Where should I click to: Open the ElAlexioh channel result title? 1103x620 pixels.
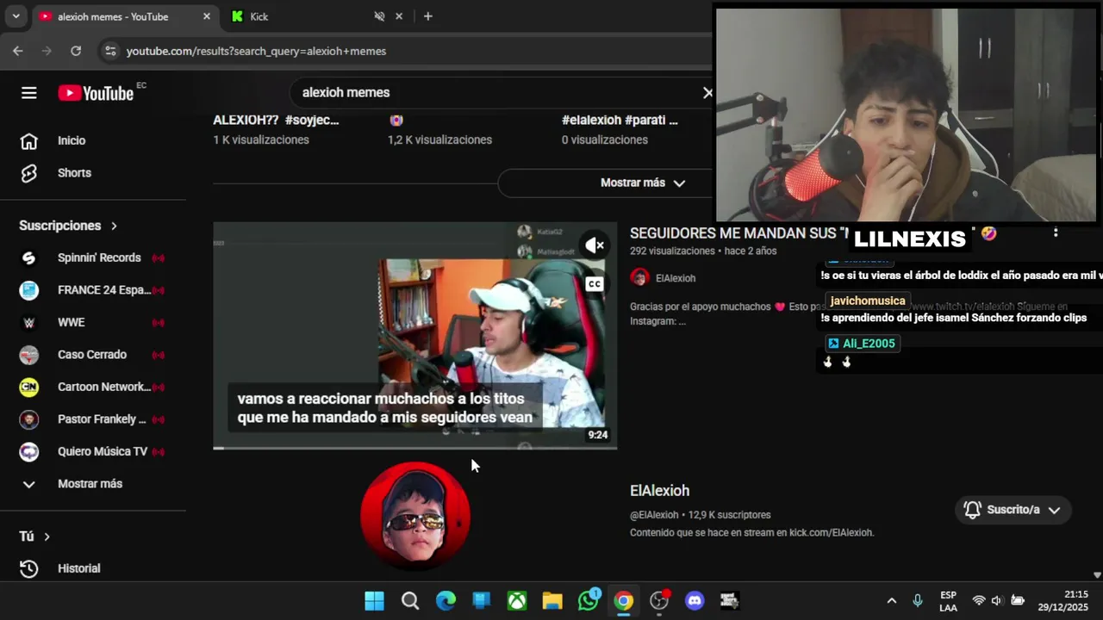pyautogui.click(x=659, y=491)
